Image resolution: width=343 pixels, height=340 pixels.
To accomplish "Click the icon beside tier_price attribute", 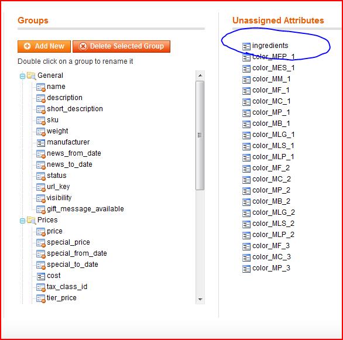I will [41, 298].
